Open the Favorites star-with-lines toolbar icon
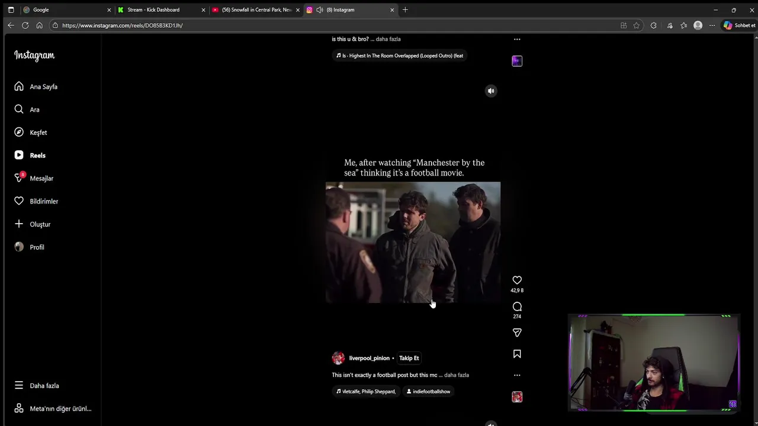Image resolution: width=758 pixels, height=426 pixels. [x=684, y=25]
